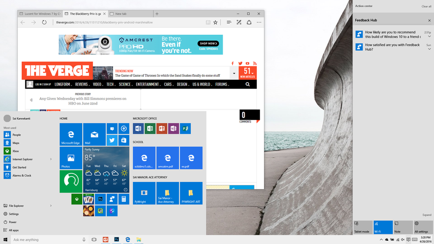The height and width of the screenshot is (244, 434).
Task: Expand the Windows 10 recommend notification
Action: coord(429,36)
